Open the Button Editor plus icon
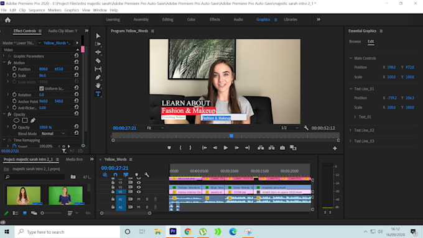Viewport: 423px width, 238px height. click(335, 149)
